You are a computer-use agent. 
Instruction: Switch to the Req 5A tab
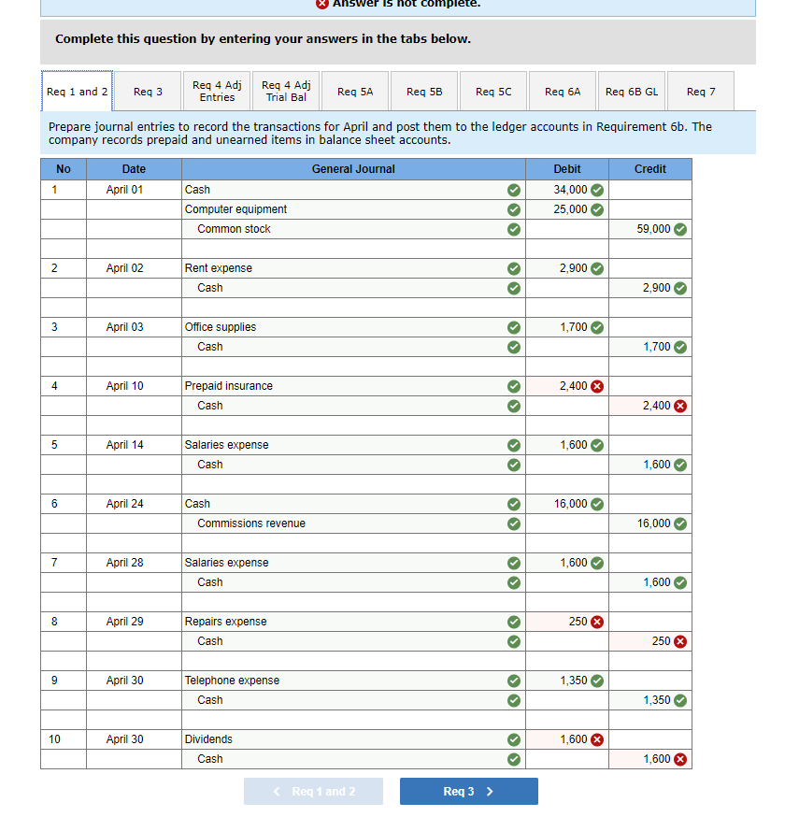click(x=355, y=92)
